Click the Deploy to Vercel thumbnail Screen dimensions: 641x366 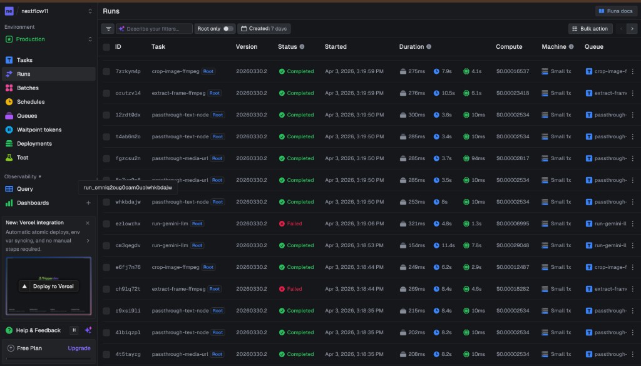[x=49, y=286]
